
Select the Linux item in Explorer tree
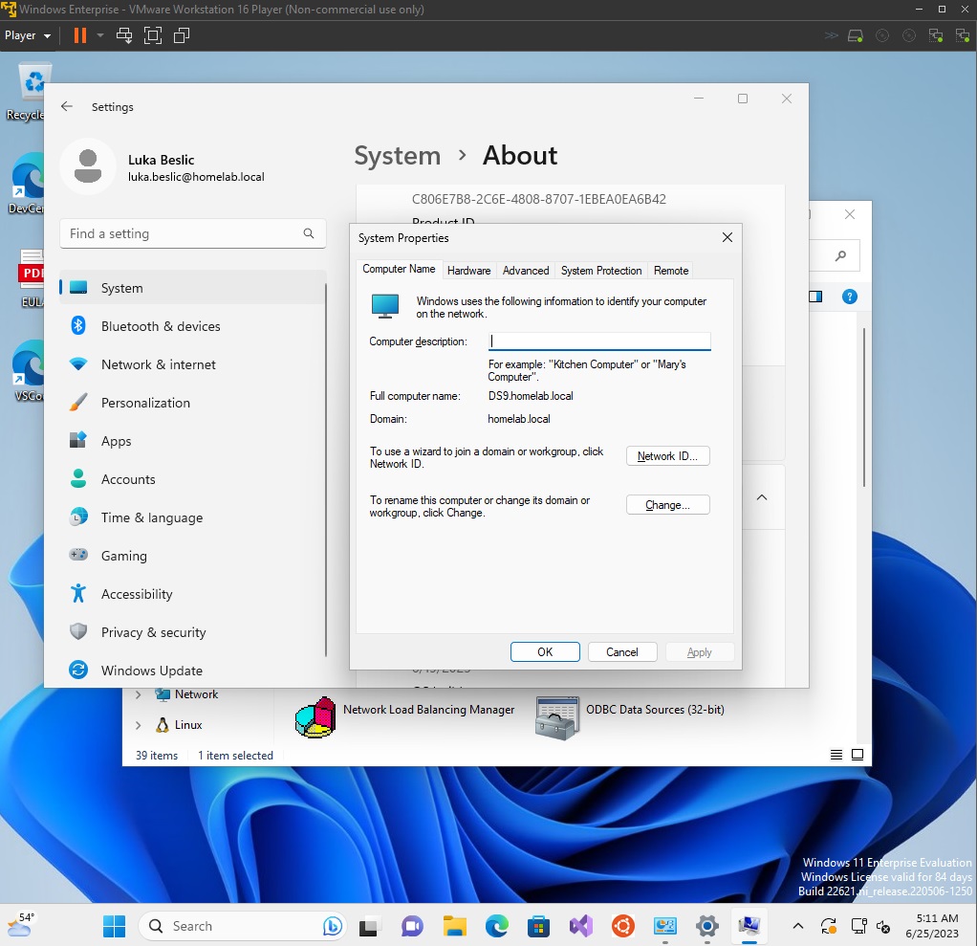tap(188, 725)
